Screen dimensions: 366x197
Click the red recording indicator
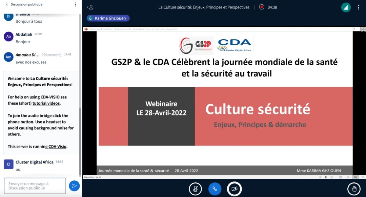coord(262,7)
